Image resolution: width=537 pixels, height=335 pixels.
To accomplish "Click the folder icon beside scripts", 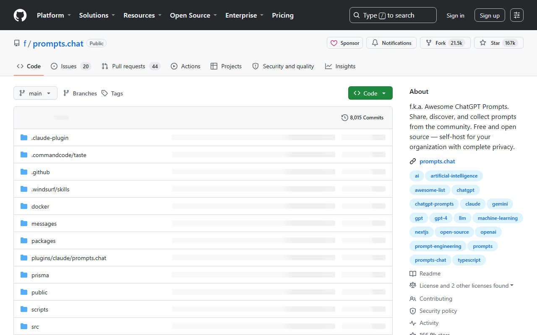I will point(24,309).
